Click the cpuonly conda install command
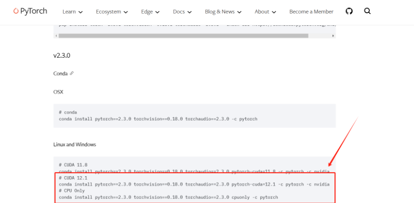Viewport: 414px width, 203px height. click(168, 197)
